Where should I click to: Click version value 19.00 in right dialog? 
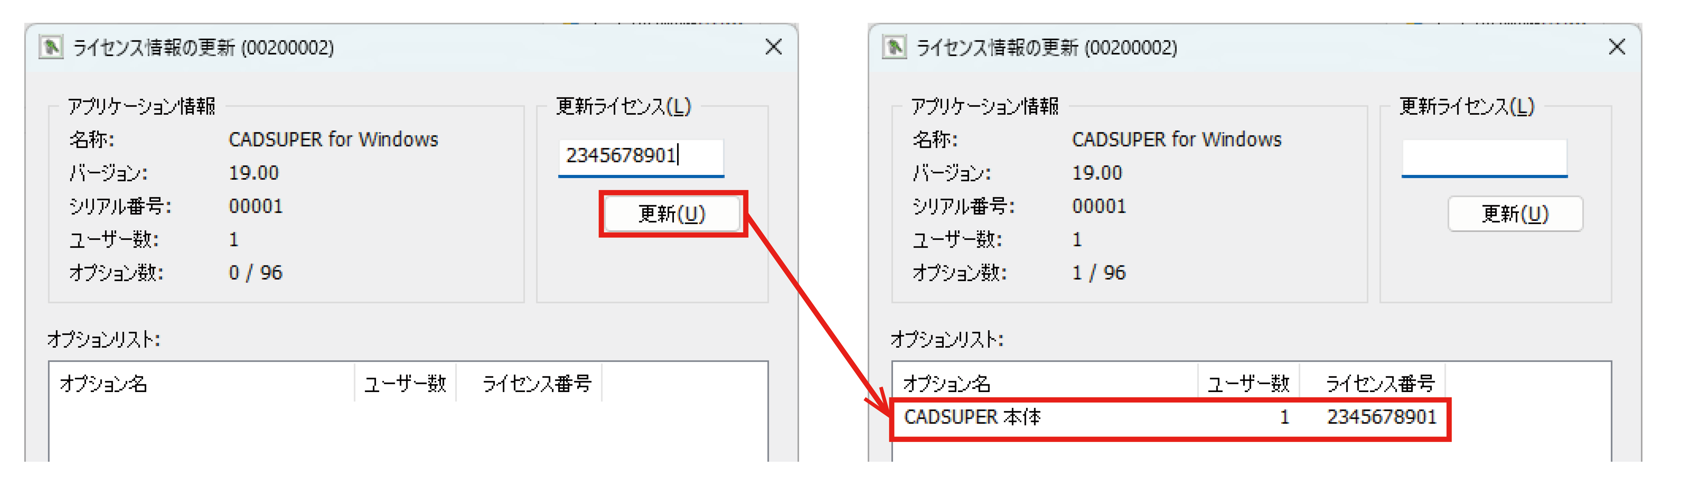[1098, 173]
